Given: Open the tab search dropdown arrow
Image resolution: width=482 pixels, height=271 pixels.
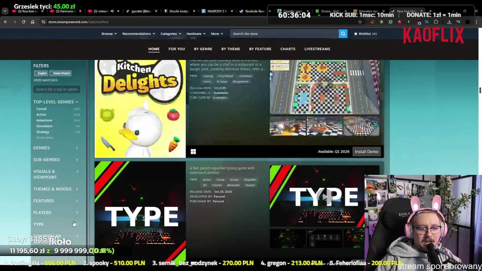Looking at the screenshot, I should [x=5, y=11].
